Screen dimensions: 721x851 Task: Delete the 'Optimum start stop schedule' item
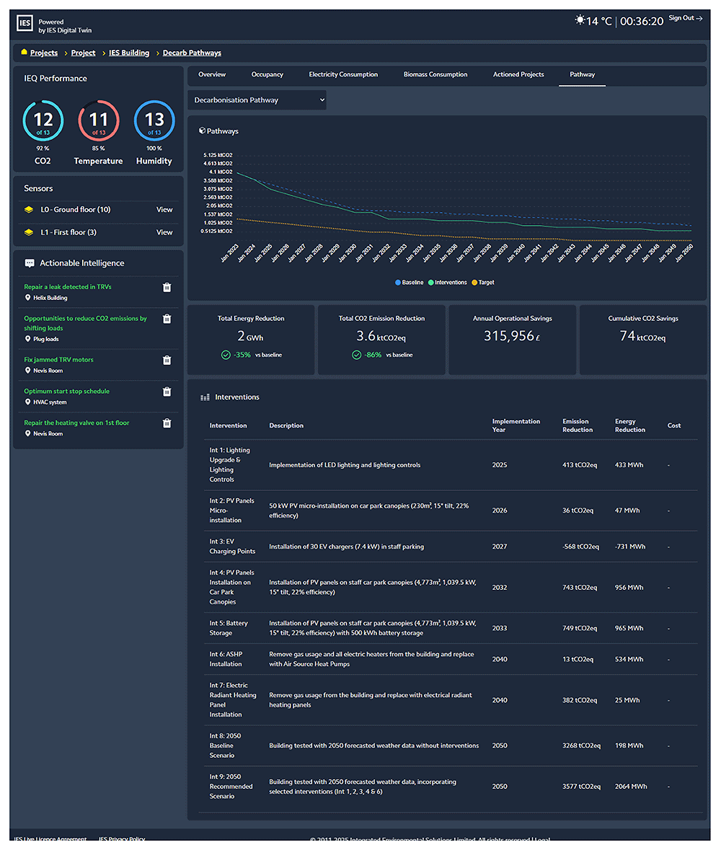tap(167, 392)
